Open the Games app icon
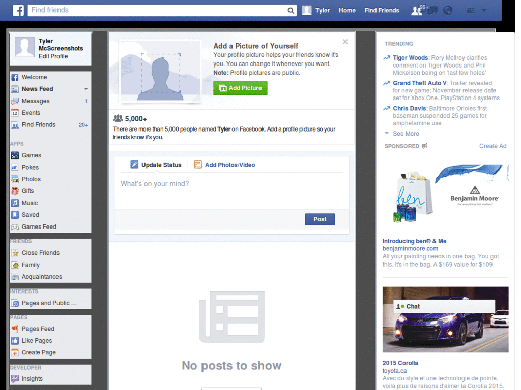 [15, 155]
